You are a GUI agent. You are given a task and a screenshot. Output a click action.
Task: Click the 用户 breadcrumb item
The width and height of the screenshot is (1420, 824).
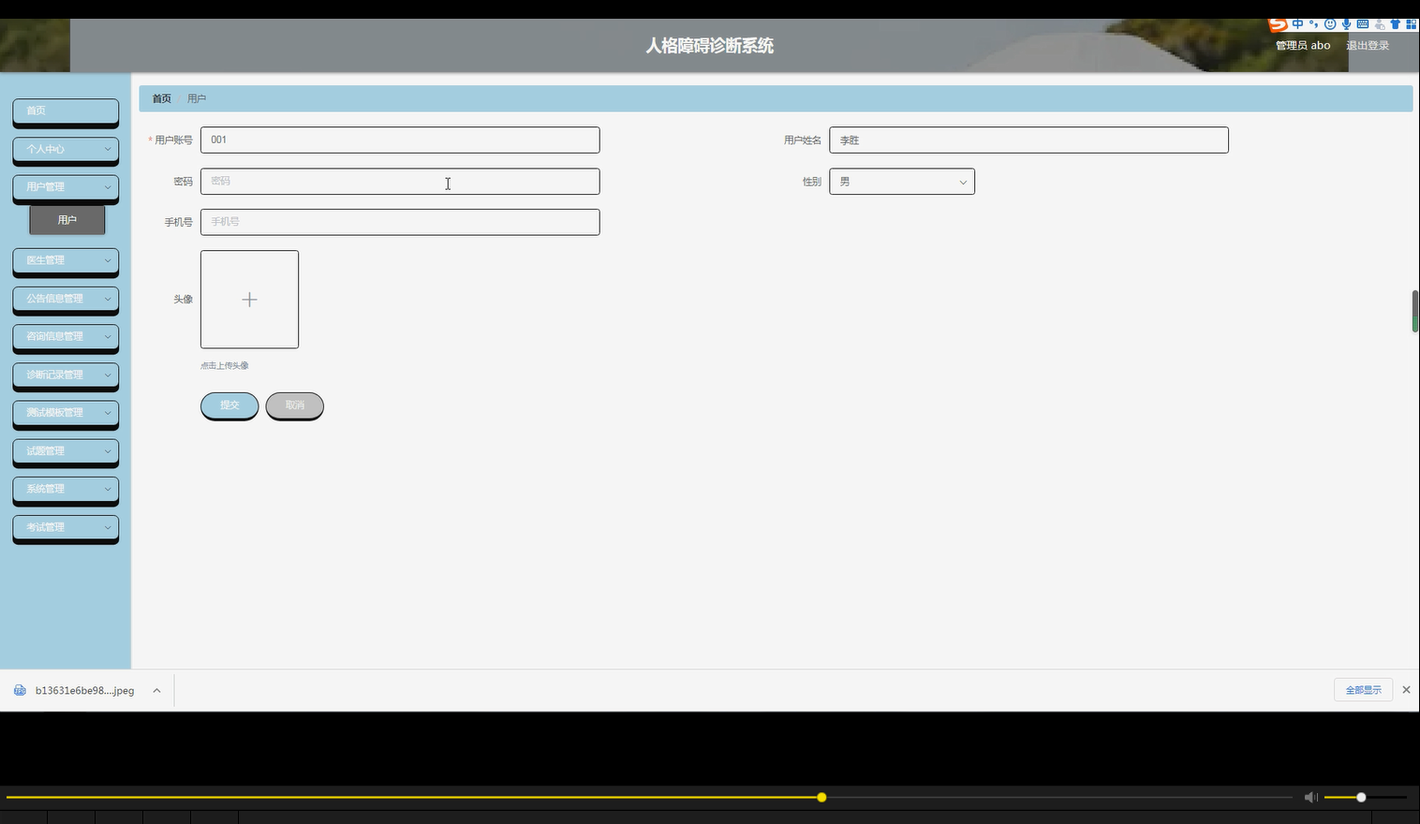pos(197,98)
